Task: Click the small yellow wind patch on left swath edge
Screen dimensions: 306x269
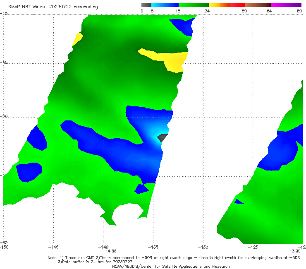Action: [x=77, y=39]
